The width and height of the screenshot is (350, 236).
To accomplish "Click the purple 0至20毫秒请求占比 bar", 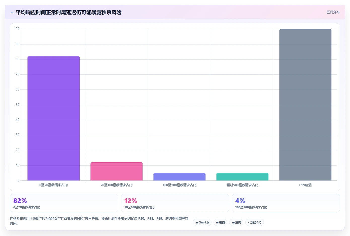I will (x=54, y=118).
